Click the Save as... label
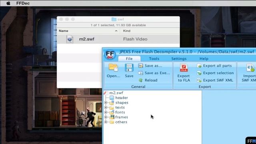 coord(153,66)
